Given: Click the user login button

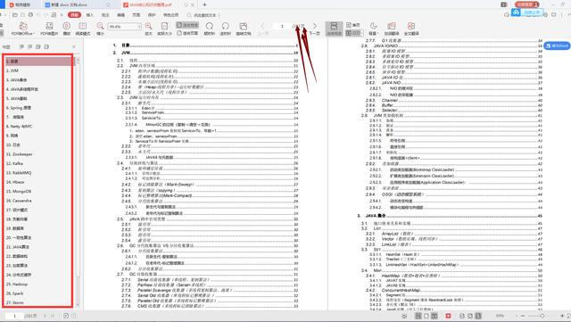Looking at the screenshot, I should [526, 4].
